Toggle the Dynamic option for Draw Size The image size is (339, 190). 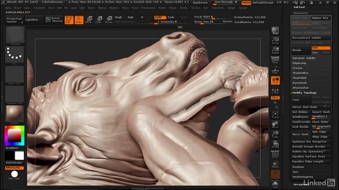point(227,22)
